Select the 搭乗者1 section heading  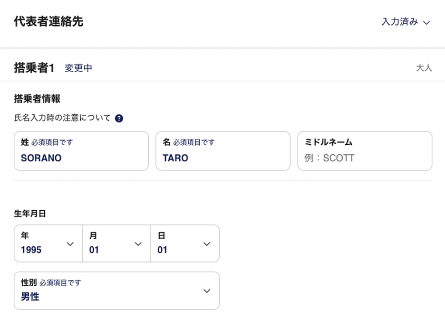click(x=34, y=68)
